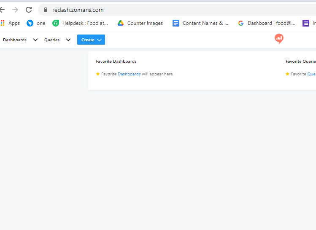Click the browser forward arrow

point(15,10)
